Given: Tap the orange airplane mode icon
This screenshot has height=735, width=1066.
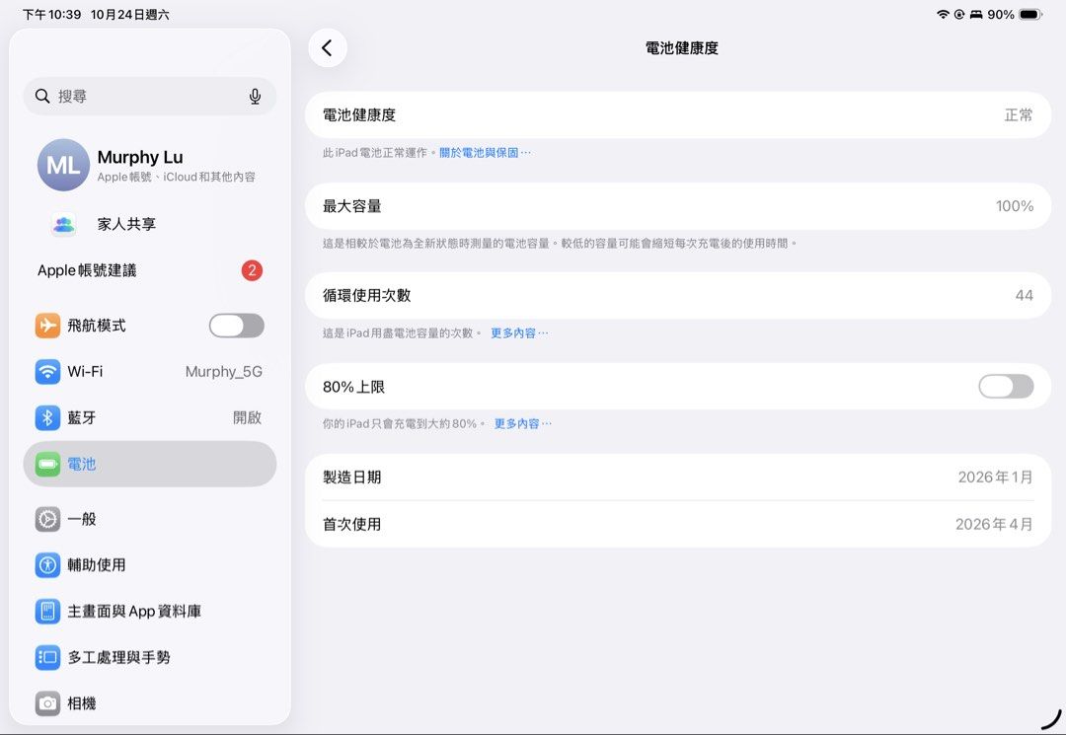Looking at the screenshot, I should tap(47, 326).
